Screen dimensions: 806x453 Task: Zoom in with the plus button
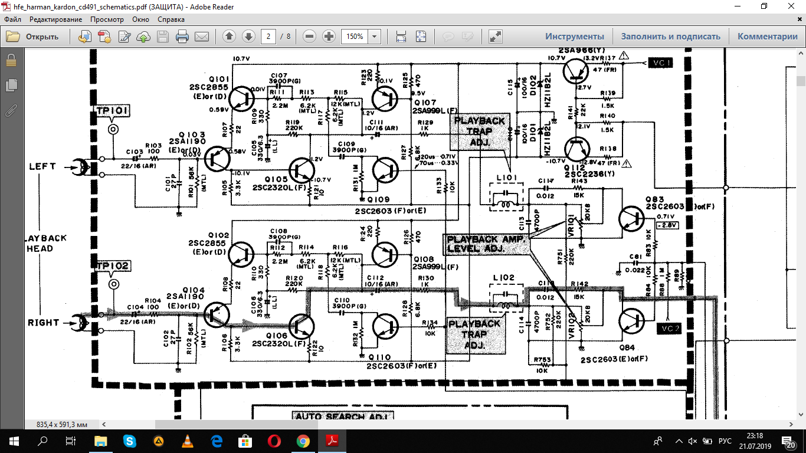[329, 37]
